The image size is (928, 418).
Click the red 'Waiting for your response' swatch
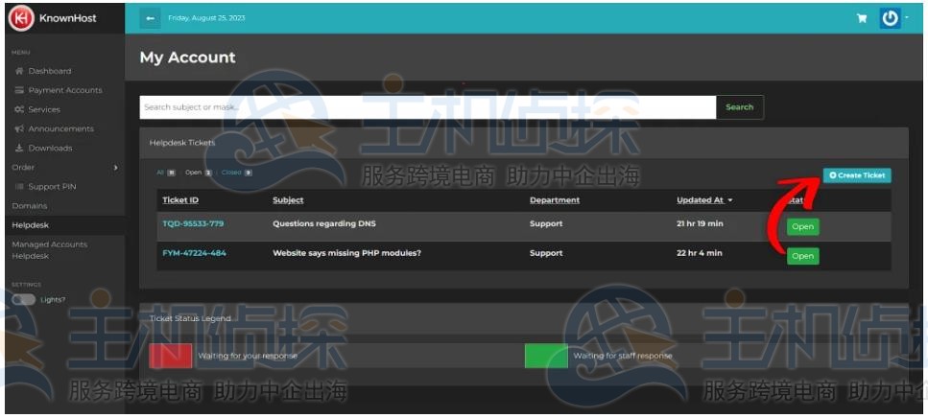[171, 356]
